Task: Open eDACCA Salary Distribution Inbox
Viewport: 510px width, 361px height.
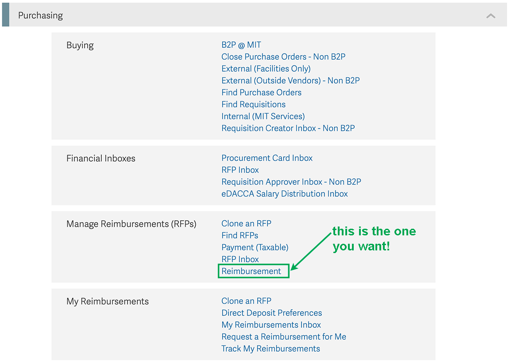Action: tap(285, 194)
